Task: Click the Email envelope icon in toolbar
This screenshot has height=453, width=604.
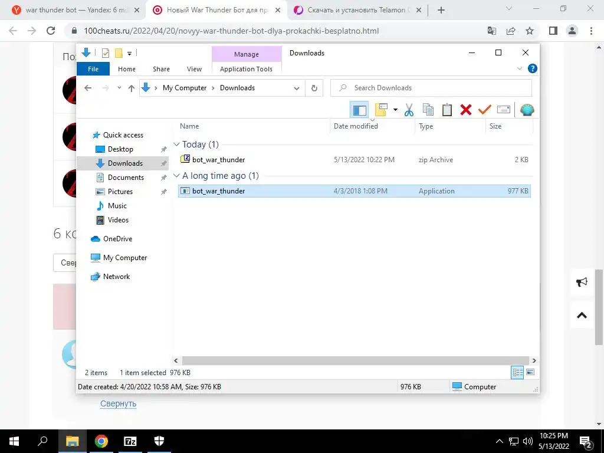Action: (x=504, y=110)
